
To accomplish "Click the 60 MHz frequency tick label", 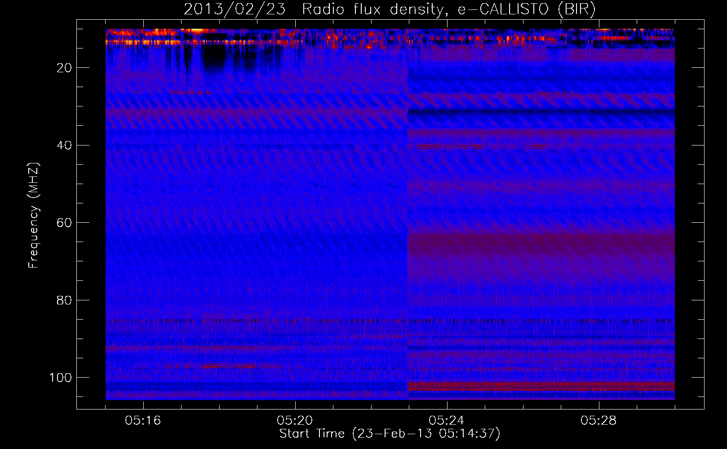I will [x=64, y=223].
